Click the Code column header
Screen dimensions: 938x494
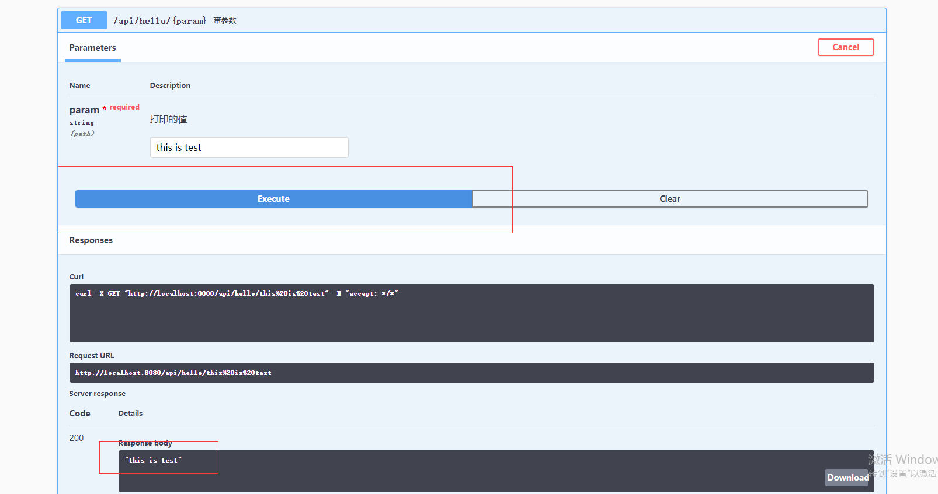coord(79,414)
